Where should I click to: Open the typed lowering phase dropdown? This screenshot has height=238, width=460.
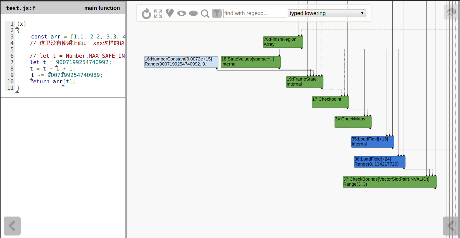pos(326,13)
